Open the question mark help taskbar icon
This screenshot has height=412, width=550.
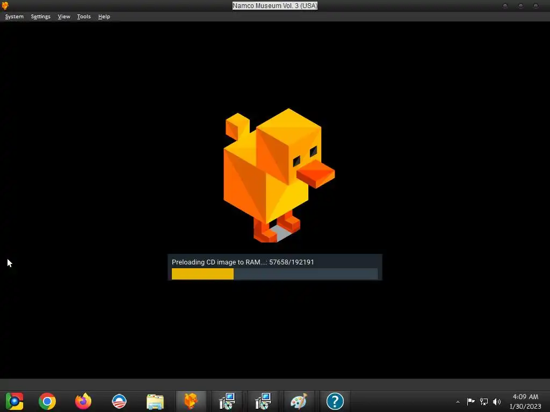click(x=335, y=401)
